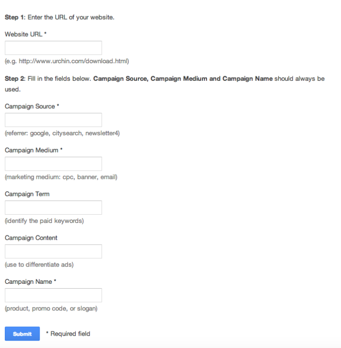Click inside the Campaign Term field
Screen dimensions: 341x348
53,207
